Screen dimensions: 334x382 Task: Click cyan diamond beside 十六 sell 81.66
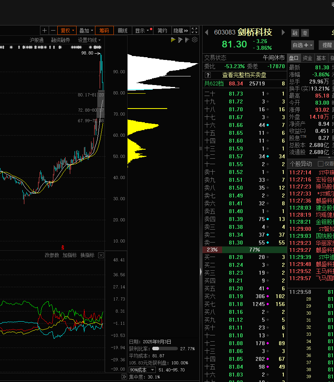[x=268, y=125]
